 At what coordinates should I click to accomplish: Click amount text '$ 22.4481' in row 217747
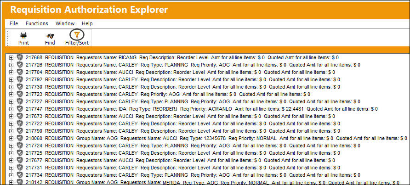pyautogui.click(x=293, y=109)
